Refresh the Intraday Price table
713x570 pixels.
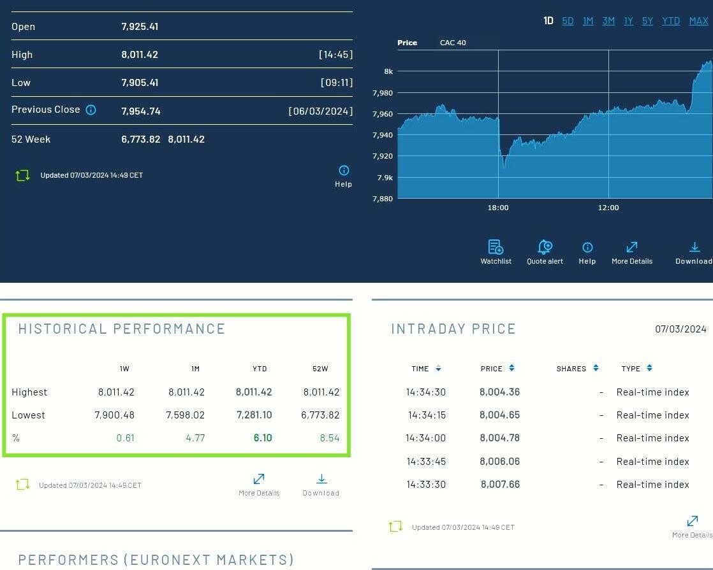pos(395,527)
